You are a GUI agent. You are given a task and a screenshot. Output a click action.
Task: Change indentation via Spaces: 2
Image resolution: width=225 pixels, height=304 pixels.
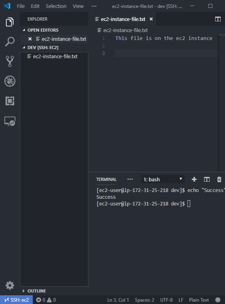144,300
